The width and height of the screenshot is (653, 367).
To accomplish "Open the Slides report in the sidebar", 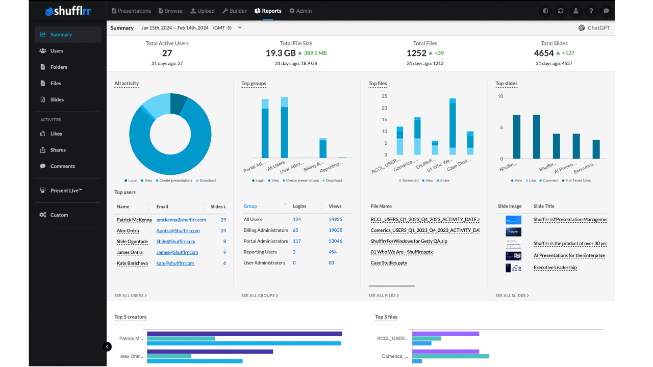I will point(68,100).
